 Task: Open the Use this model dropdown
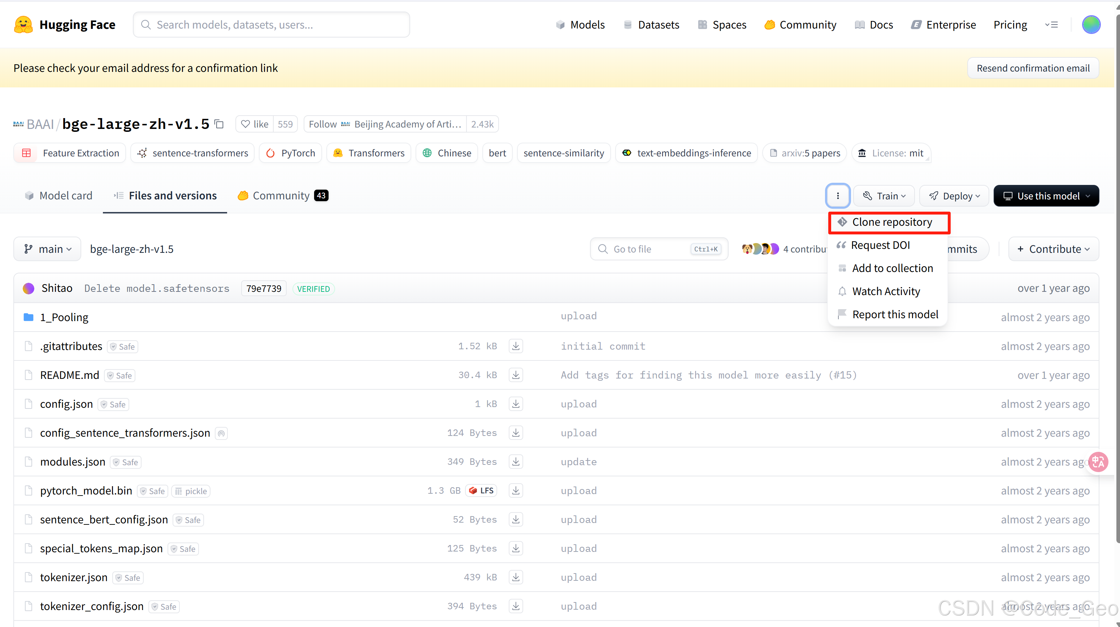click(x=1046, y=196)
